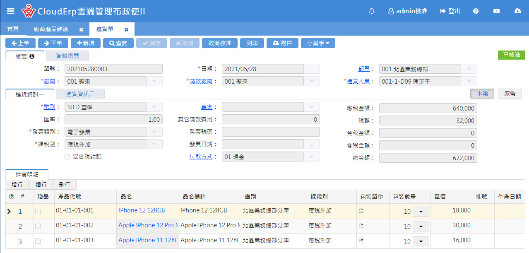Expand the 進貨人員 dropdown arrow
This screenshot has height=253, width=529.
469,82
